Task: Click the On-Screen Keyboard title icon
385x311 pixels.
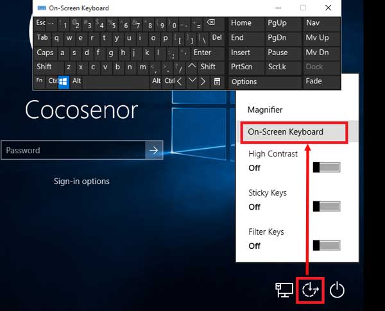Action: (42, 8)
